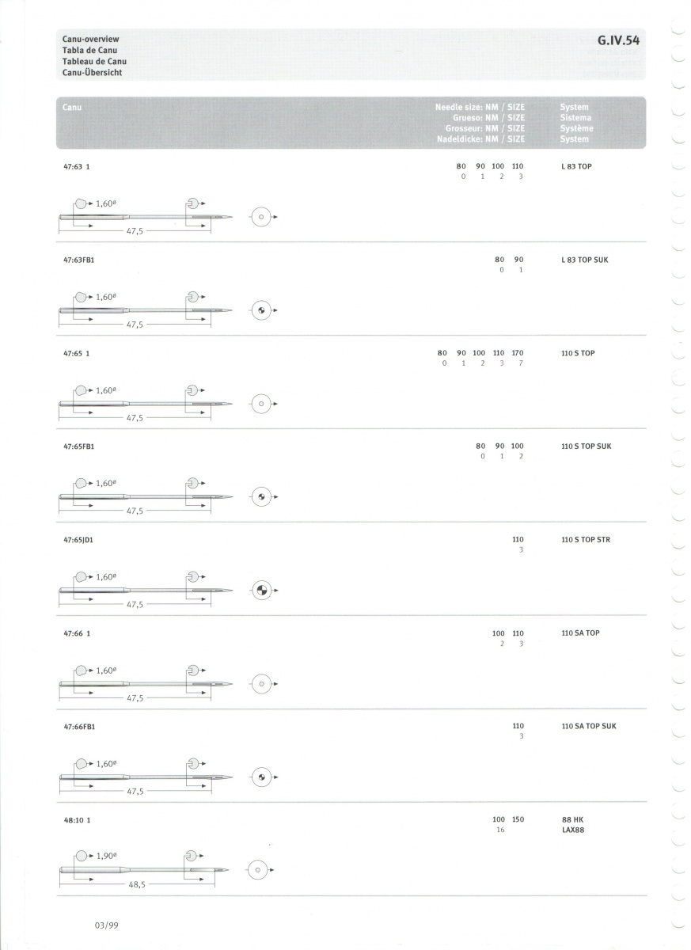Click size 170 in 47:65 1 row

[518, 353]
